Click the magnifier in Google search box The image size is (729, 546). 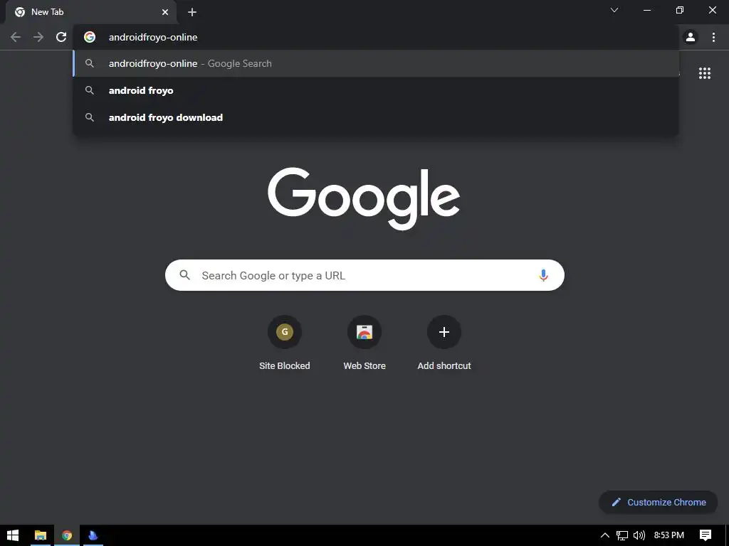pyautogui.click(x=184, y=275)
